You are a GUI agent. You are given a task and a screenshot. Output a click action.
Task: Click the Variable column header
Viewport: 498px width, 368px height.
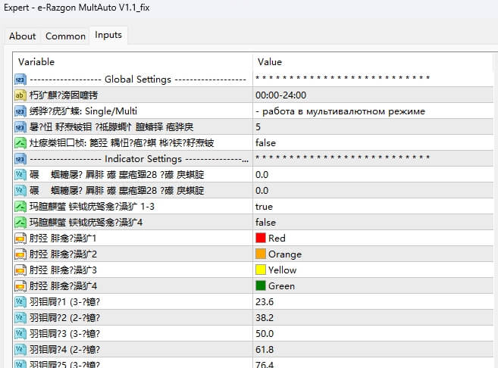coord(133,62)
